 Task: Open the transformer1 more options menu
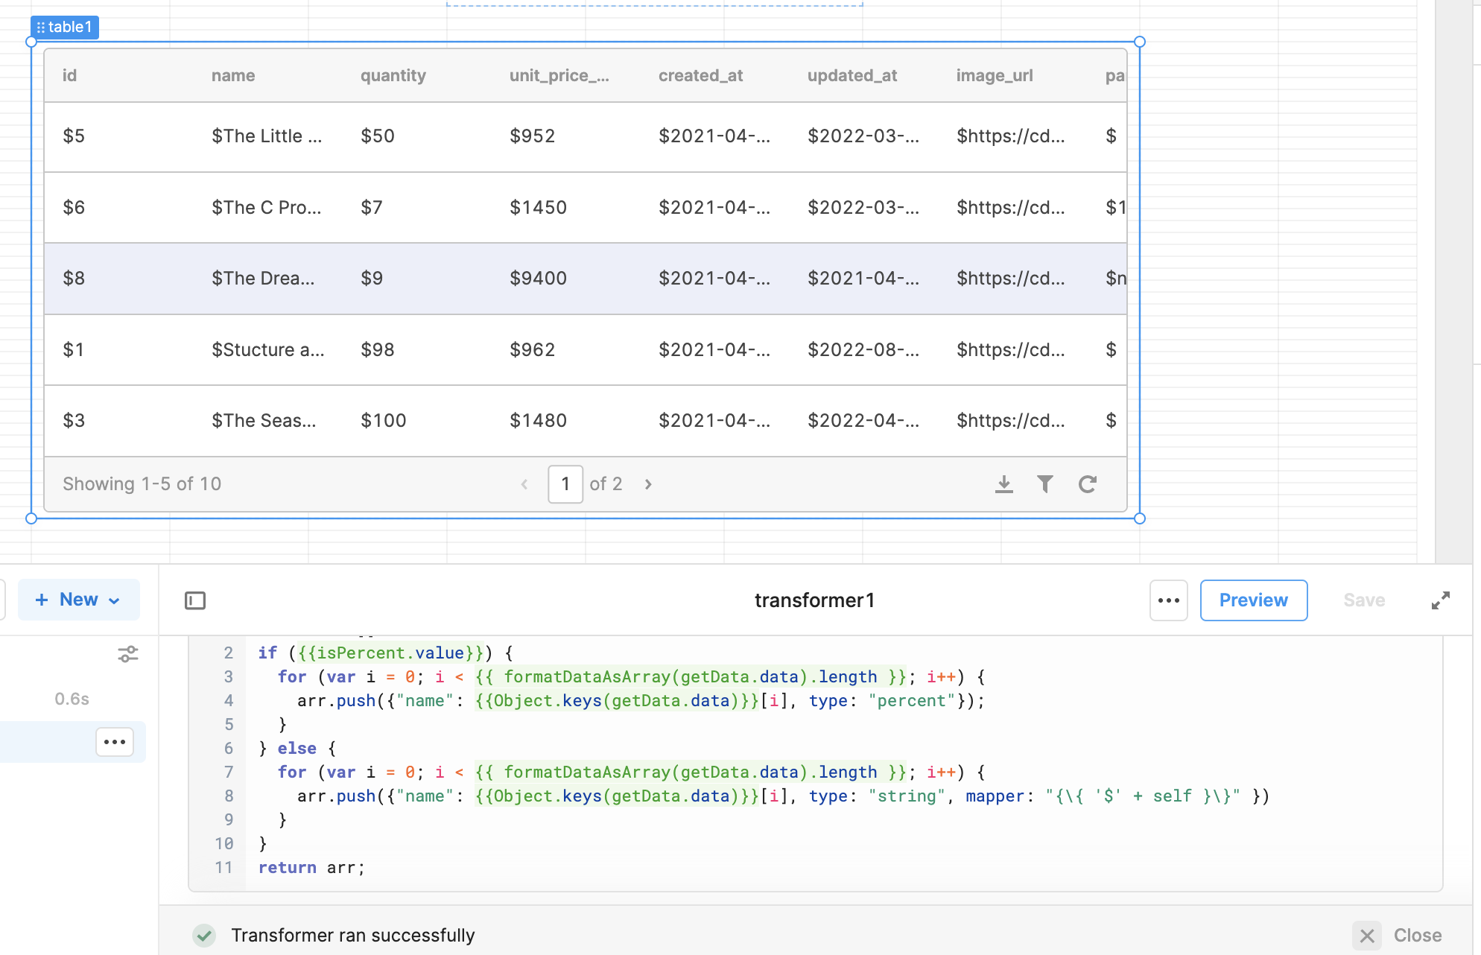coord(1169,600)
